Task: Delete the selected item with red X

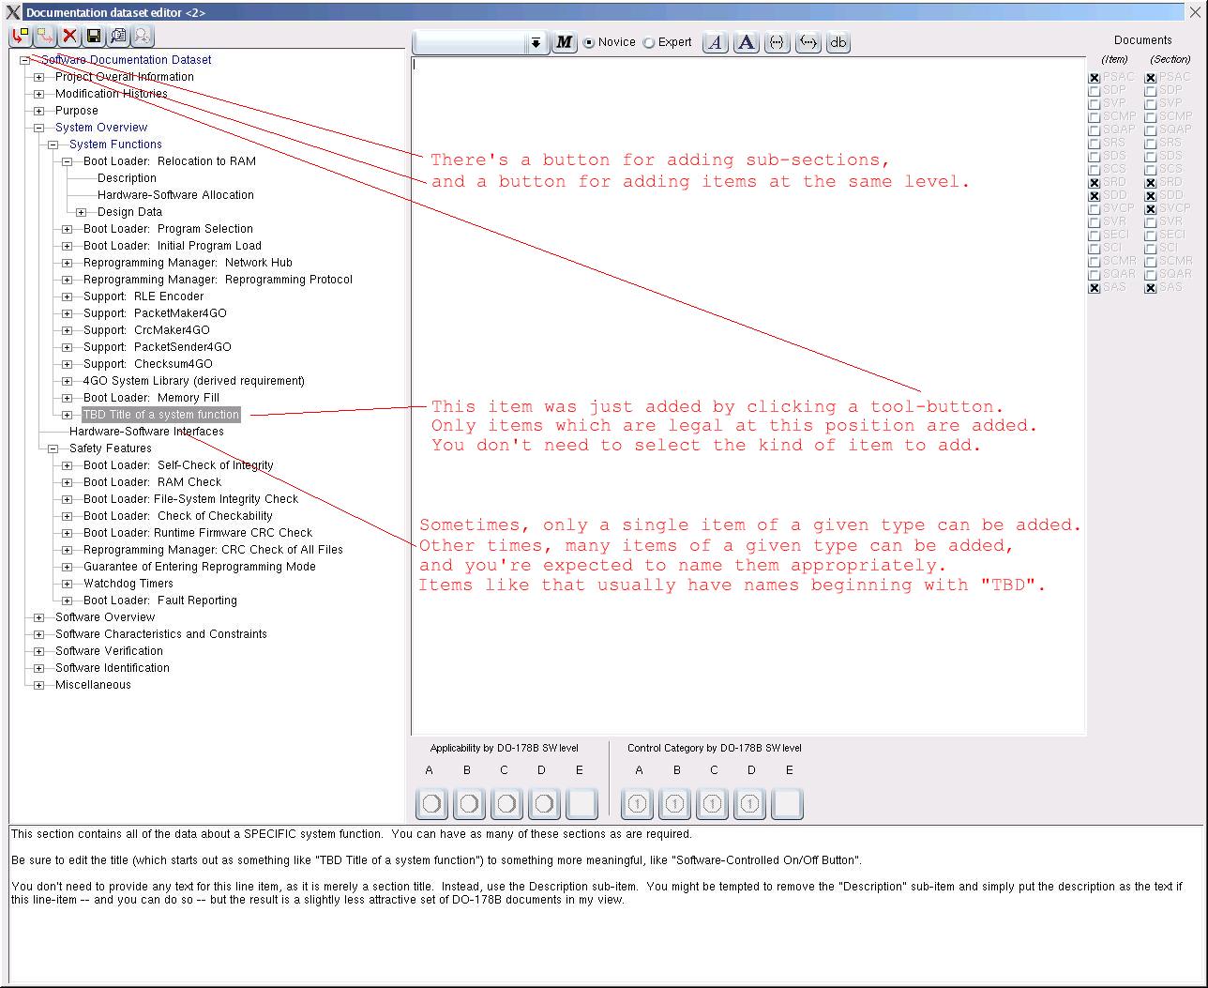Action: click(x=69, y=37)
